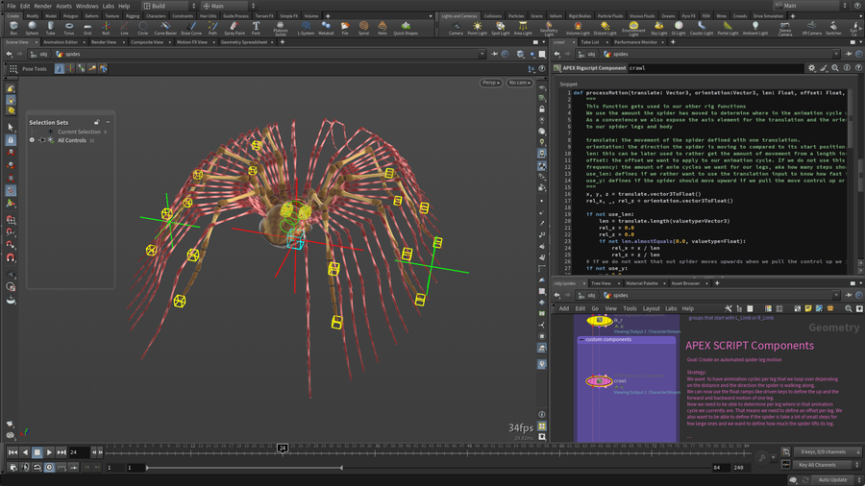The height and width of the screenshot is (486, 865).
Task: Open the Render menu
Action: tap(42, 6)
